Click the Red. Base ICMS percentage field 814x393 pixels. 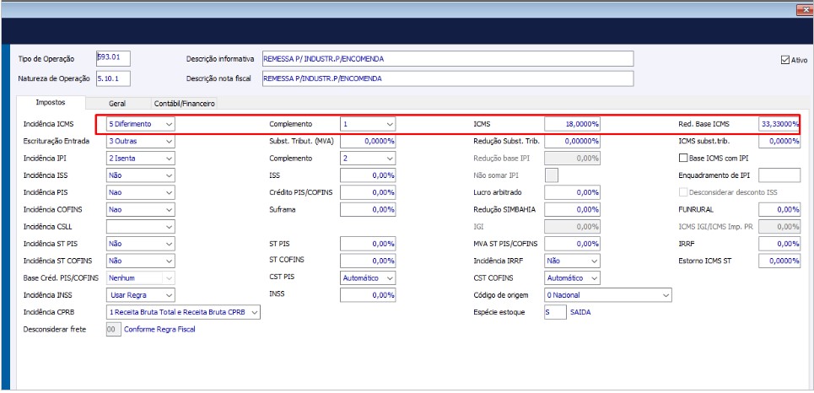click(779, 124)
